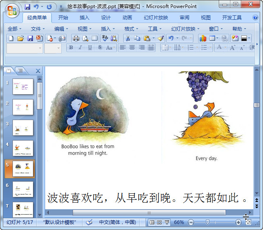
Task: Open the 文件 dropdown menu
Action: coord(38,29)
